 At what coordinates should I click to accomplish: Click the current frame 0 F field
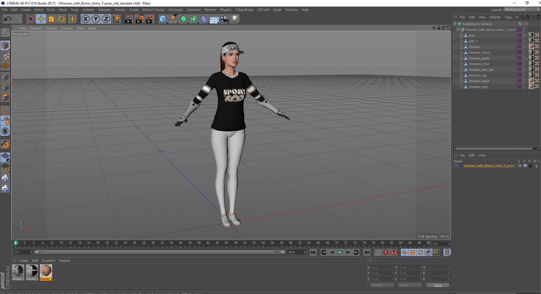click(23, 252)
